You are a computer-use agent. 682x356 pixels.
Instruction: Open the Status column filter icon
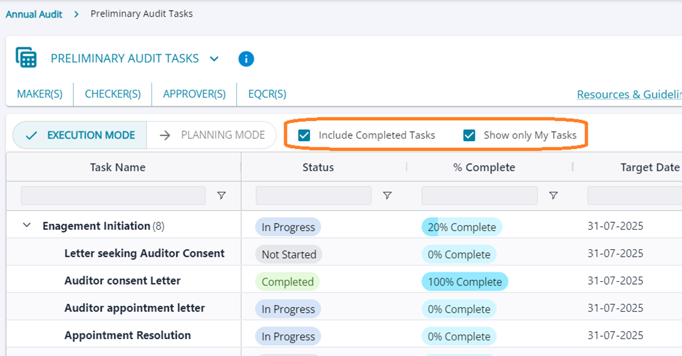[387, 195]
